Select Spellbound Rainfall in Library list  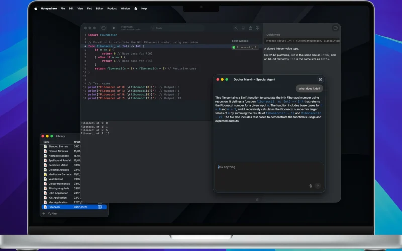pyautogui.click(x=60, y=160)
